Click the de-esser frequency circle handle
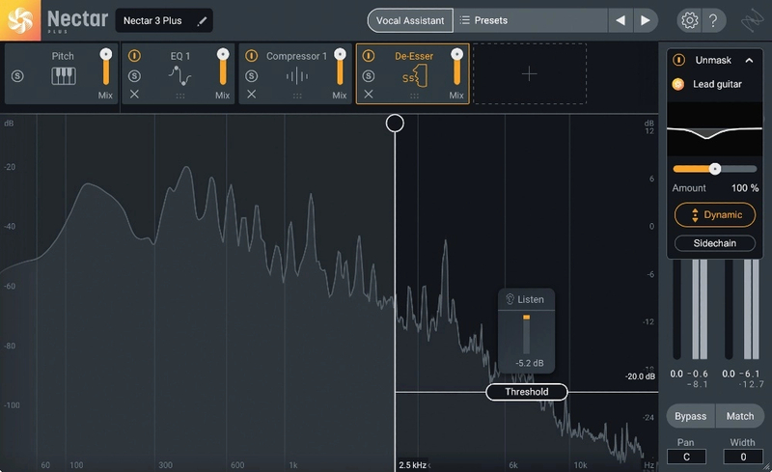The width and height of the screenshot is (772, 472). point(395,124)
